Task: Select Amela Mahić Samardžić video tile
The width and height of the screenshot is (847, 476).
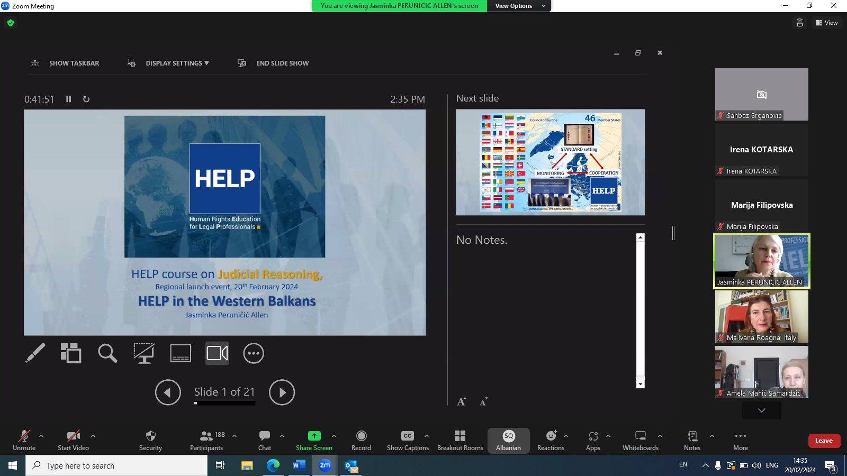Action: [762, 372]
